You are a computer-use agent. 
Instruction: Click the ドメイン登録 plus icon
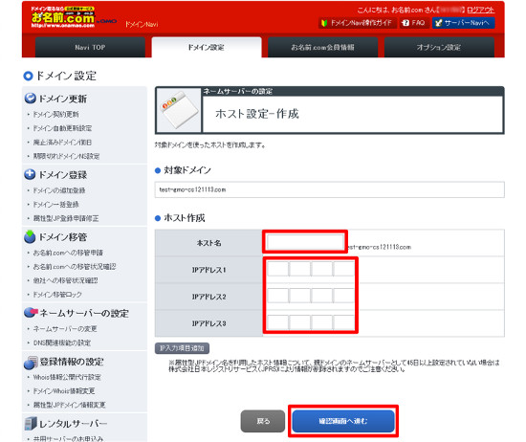[x=30, y=174]
